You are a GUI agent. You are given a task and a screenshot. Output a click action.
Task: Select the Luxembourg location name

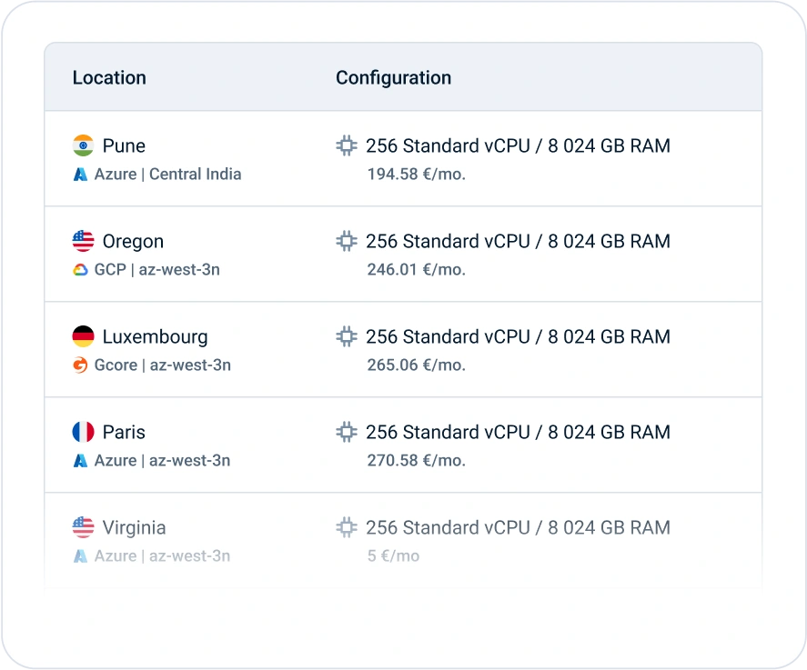pyautogui.click(x=155, y=336)
